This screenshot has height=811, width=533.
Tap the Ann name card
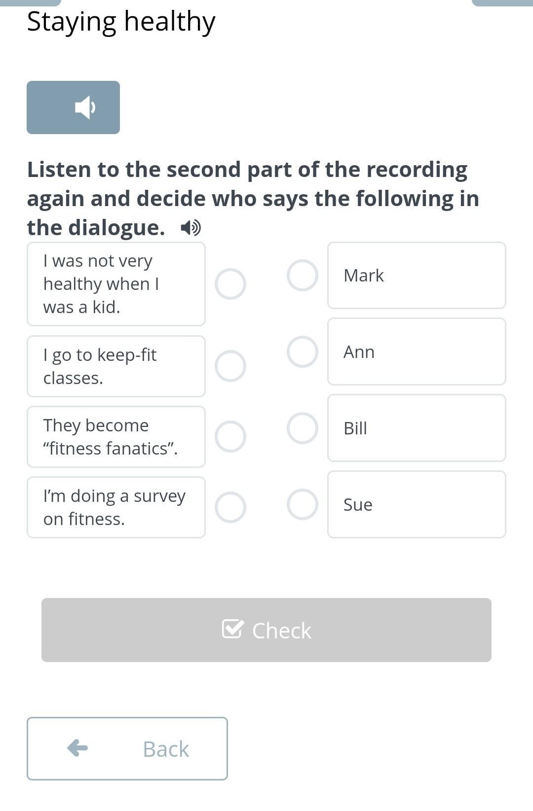tap(417, 352)
